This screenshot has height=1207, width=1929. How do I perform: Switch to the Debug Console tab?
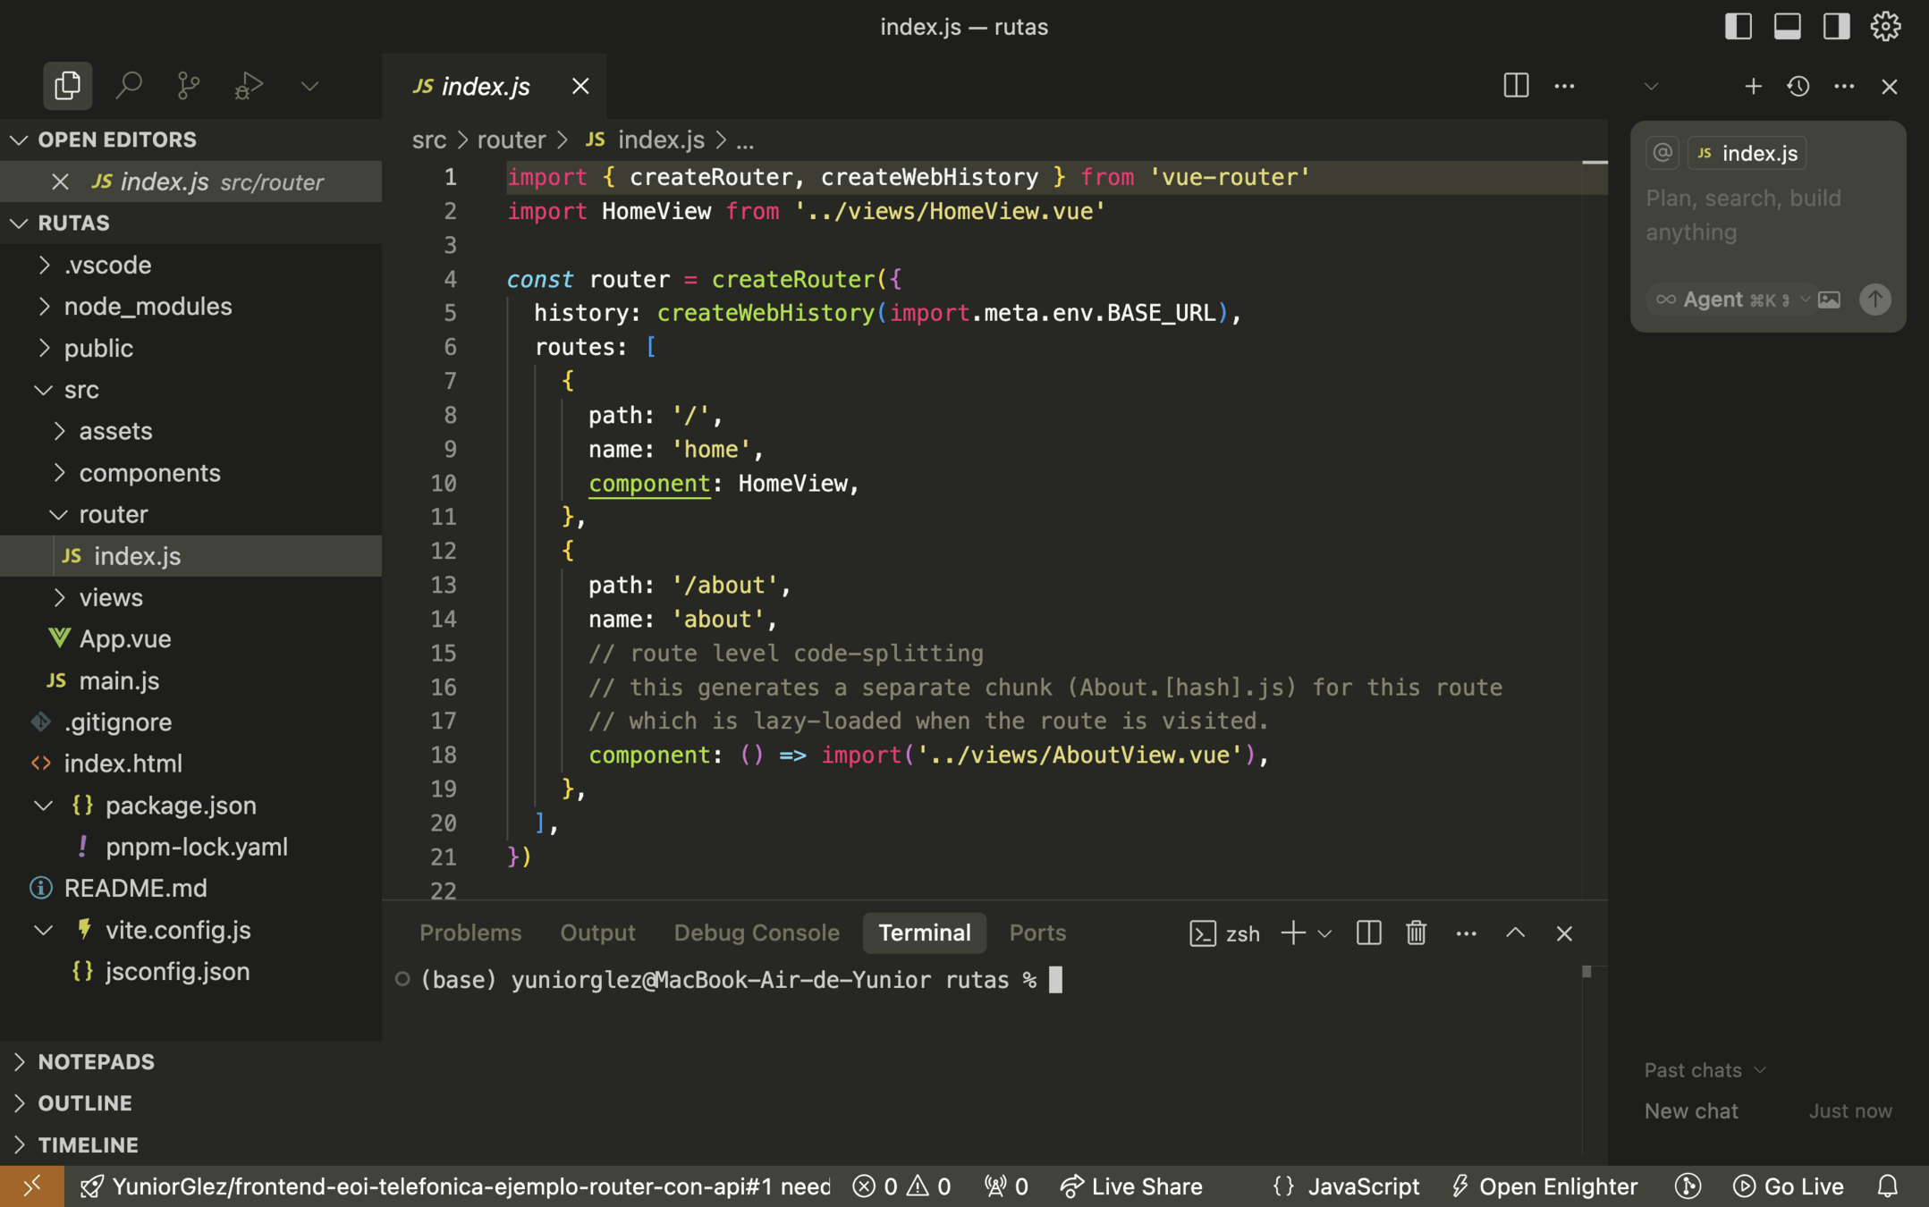[x=757, y=933]
